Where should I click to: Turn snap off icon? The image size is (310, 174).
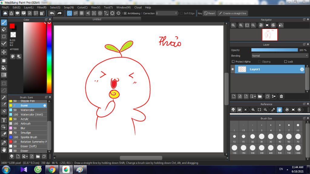pyautogui.click(x=69, y=13)
